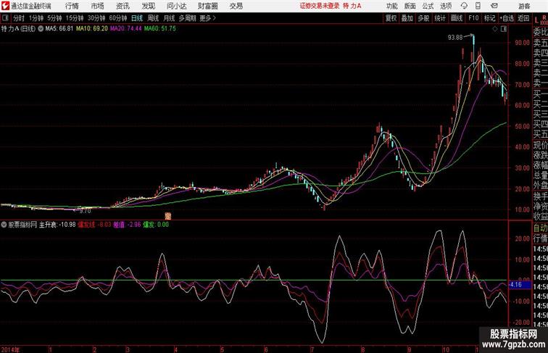Viewport: 548px width, 353px height.
Task: Click the 标记 mark toolbar button
Action: point(489,18)
